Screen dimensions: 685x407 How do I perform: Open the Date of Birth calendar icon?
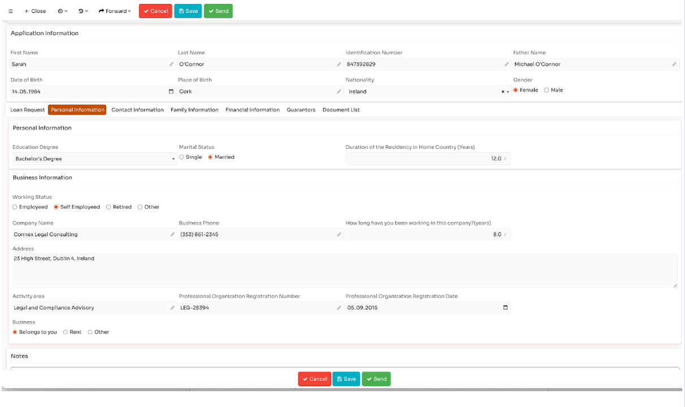(x=171, y=92)
